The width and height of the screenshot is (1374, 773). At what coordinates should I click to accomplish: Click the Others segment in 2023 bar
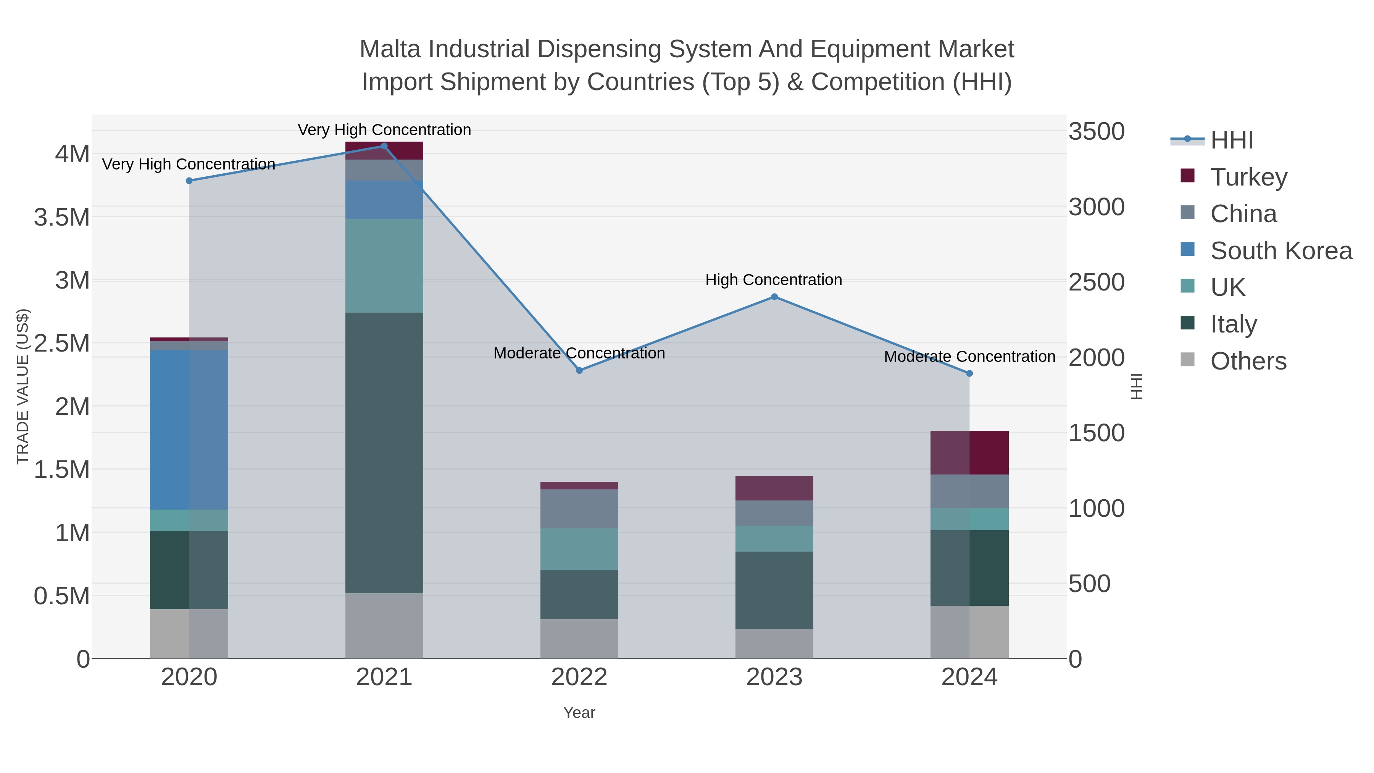(x=774, y=643)
